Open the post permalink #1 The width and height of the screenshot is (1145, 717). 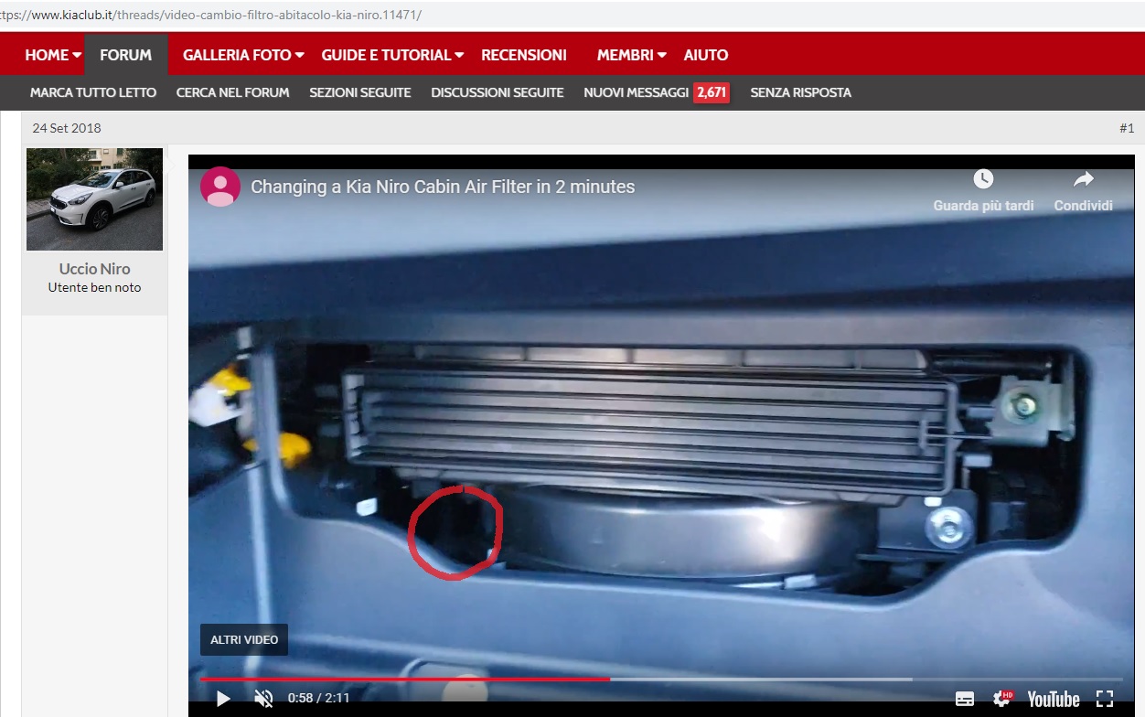tap(1127, 128)
